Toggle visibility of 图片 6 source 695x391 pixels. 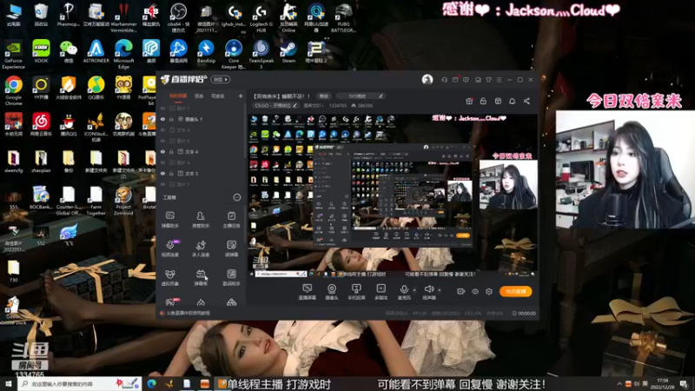pos(162,141)
